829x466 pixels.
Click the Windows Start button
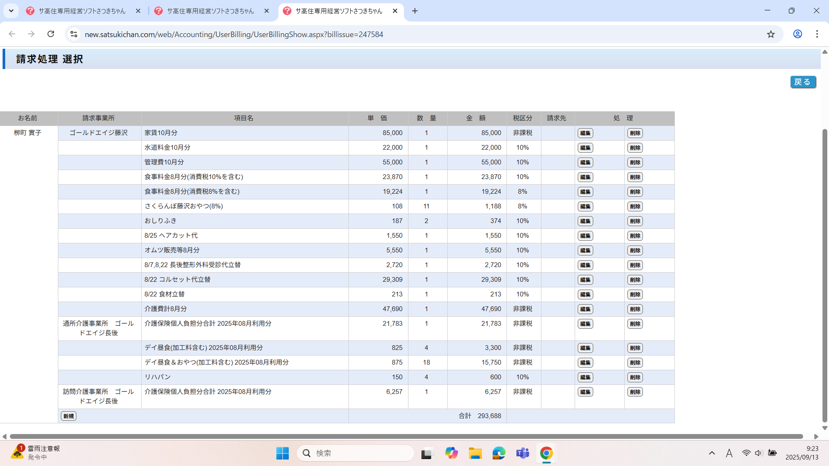tap(282, 453)
